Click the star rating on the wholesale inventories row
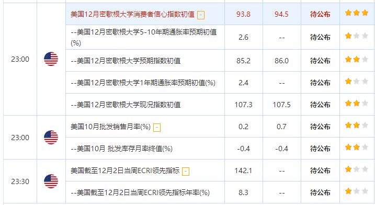The width and height of the screenshot is (375, 205). tap(356, 147)
